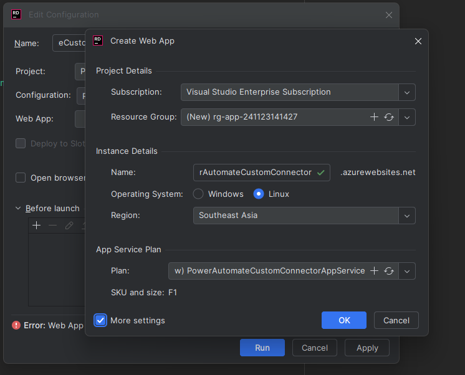Click the red error icon at bottom
Image resolution: width=465 pixels, height=375 pixels.
[16, 325]
